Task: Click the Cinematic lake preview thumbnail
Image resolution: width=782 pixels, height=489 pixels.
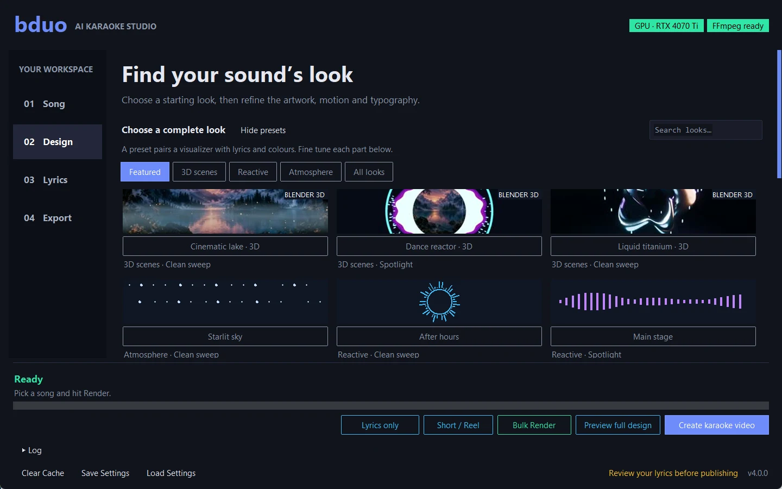Action: (225, 211)
